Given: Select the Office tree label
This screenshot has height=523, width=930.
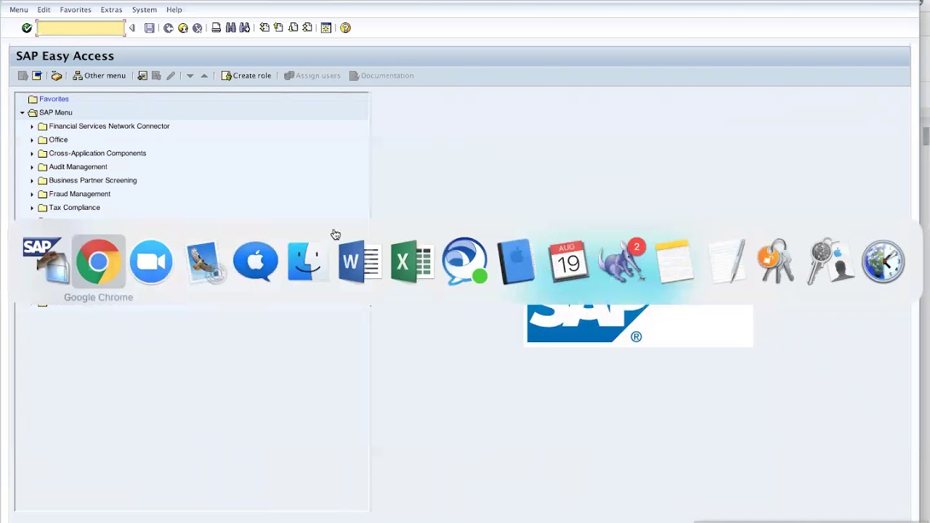Looking at the screenshot, I should point(58,139).
